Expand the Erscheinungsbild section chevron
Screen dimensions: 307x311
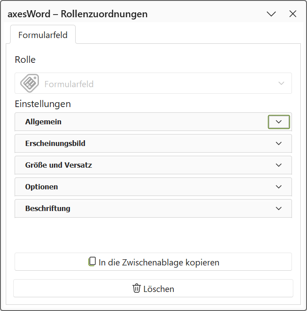pyautogui.click(x=279, y=143)
